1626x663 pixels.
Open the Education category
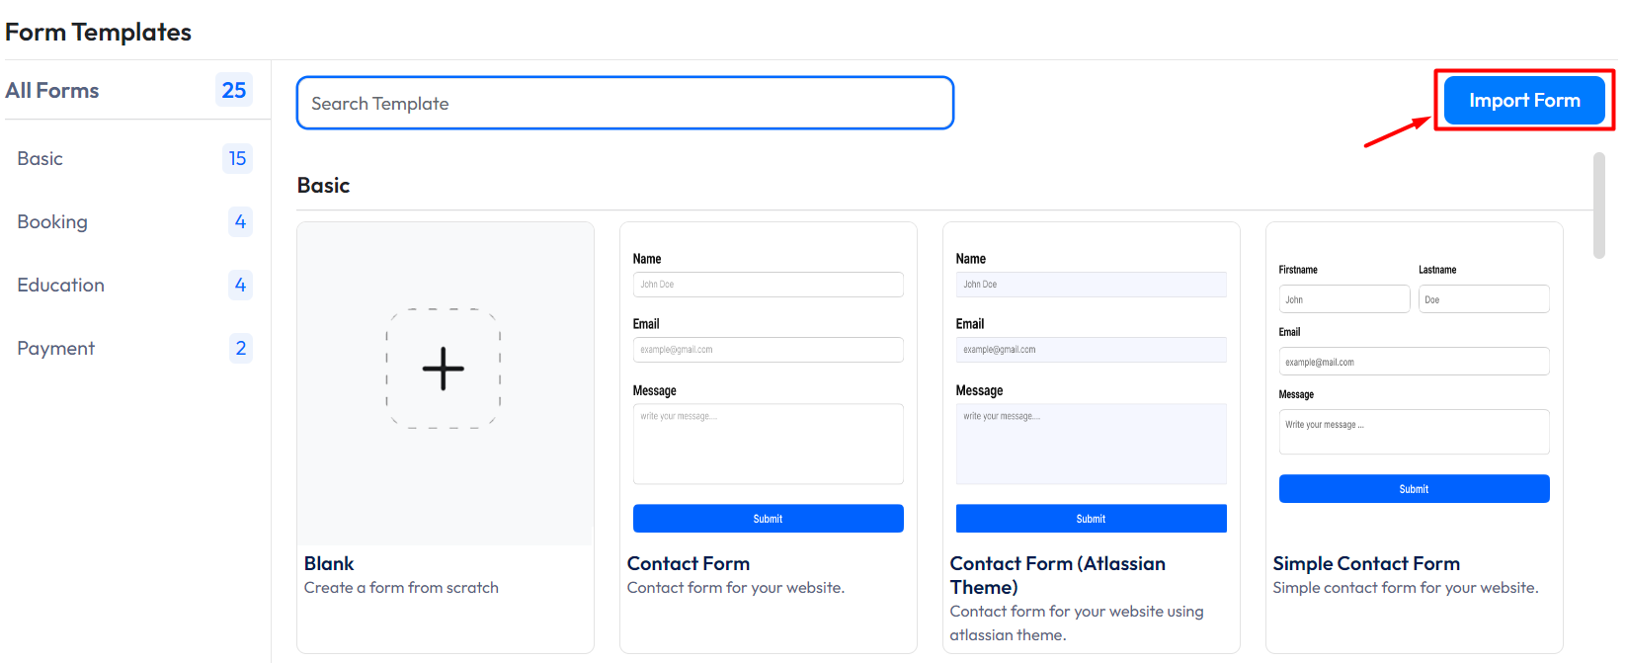tap(60, 286)
